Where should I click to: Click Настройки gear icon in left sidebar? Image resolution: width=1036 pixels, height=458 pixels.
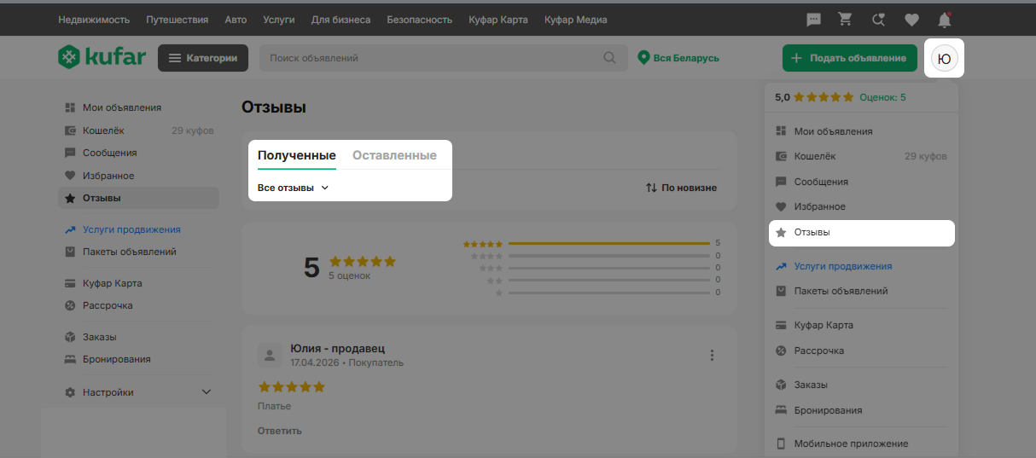click(71, 392)
